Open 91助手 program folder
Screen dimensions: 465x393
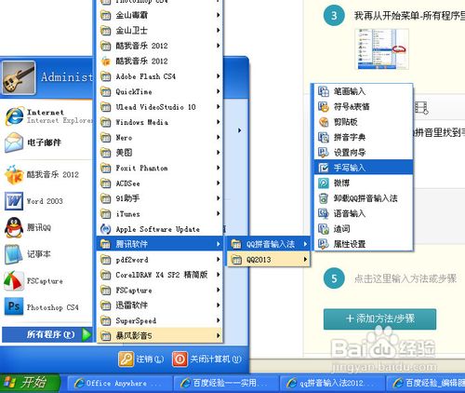160,198
